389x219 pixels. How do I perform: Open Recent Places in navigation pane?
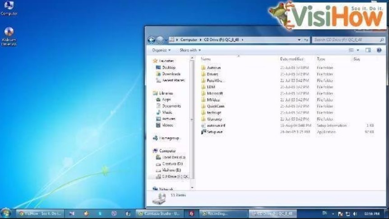[171, 80]
